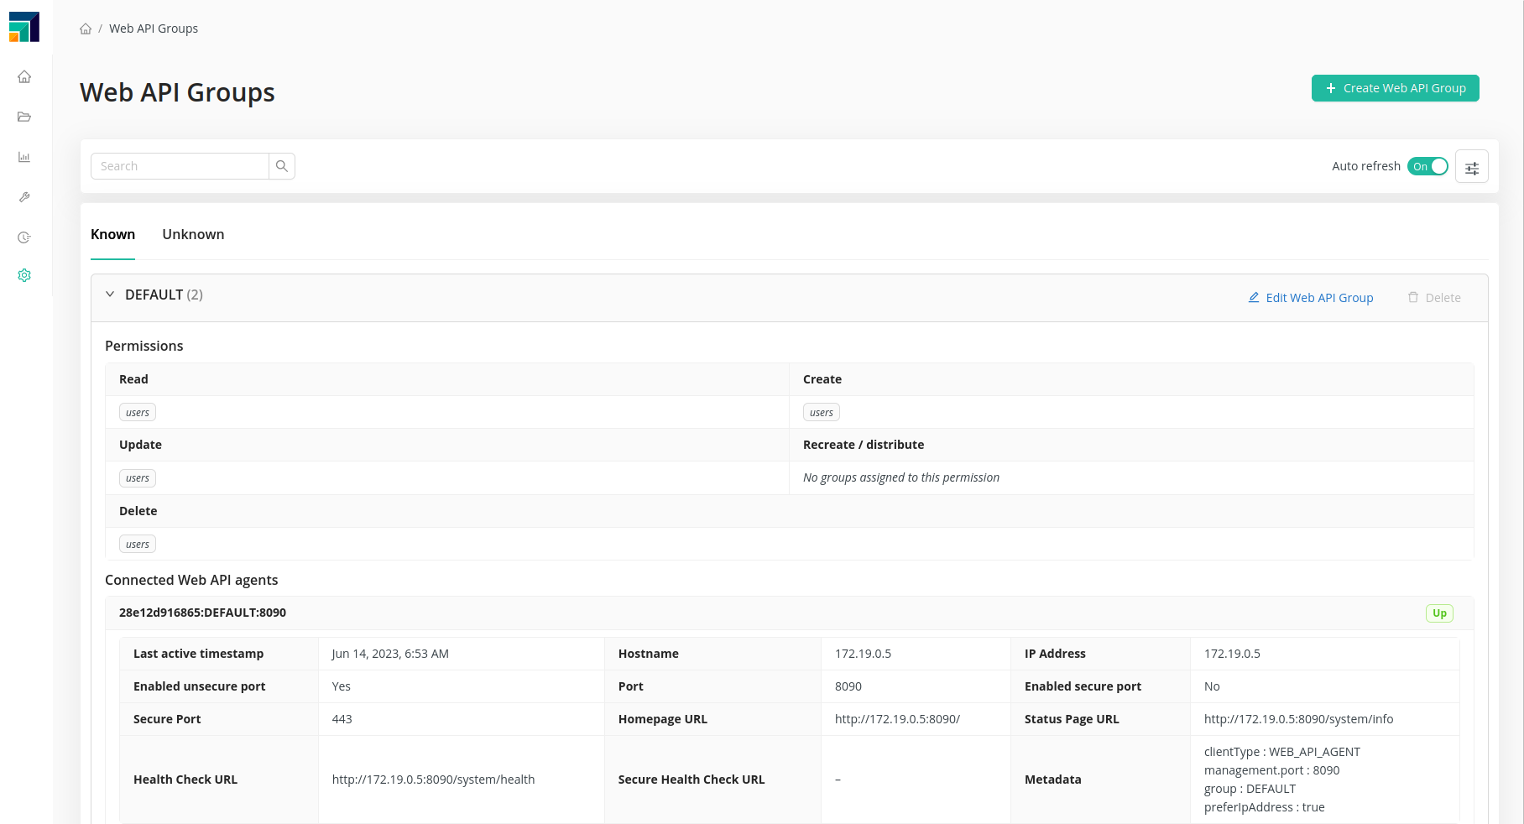Screen dimensions: 1524x824
Task: Click the magnifier search icon button
Action: (282, 166)
